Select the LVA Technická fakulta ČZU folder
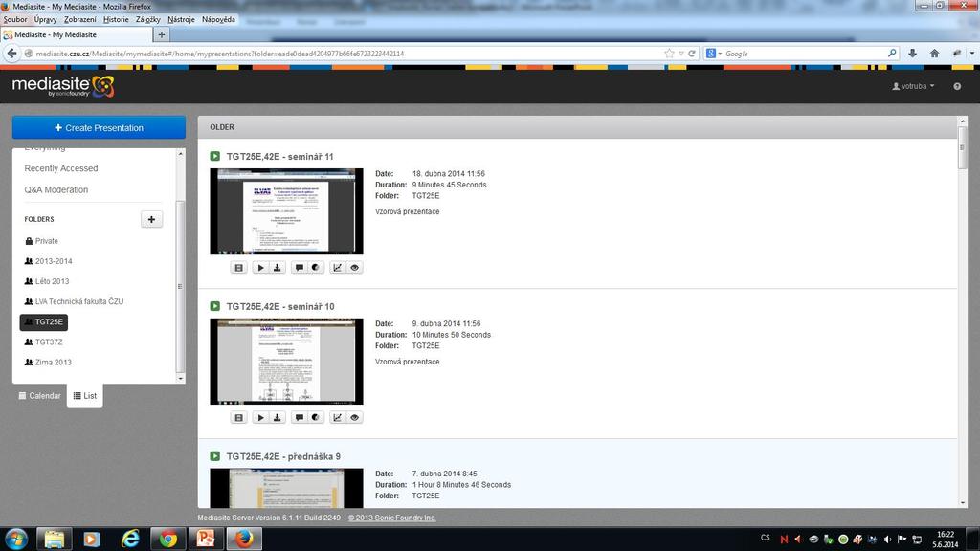980x551 pixels. coord(74,301)
